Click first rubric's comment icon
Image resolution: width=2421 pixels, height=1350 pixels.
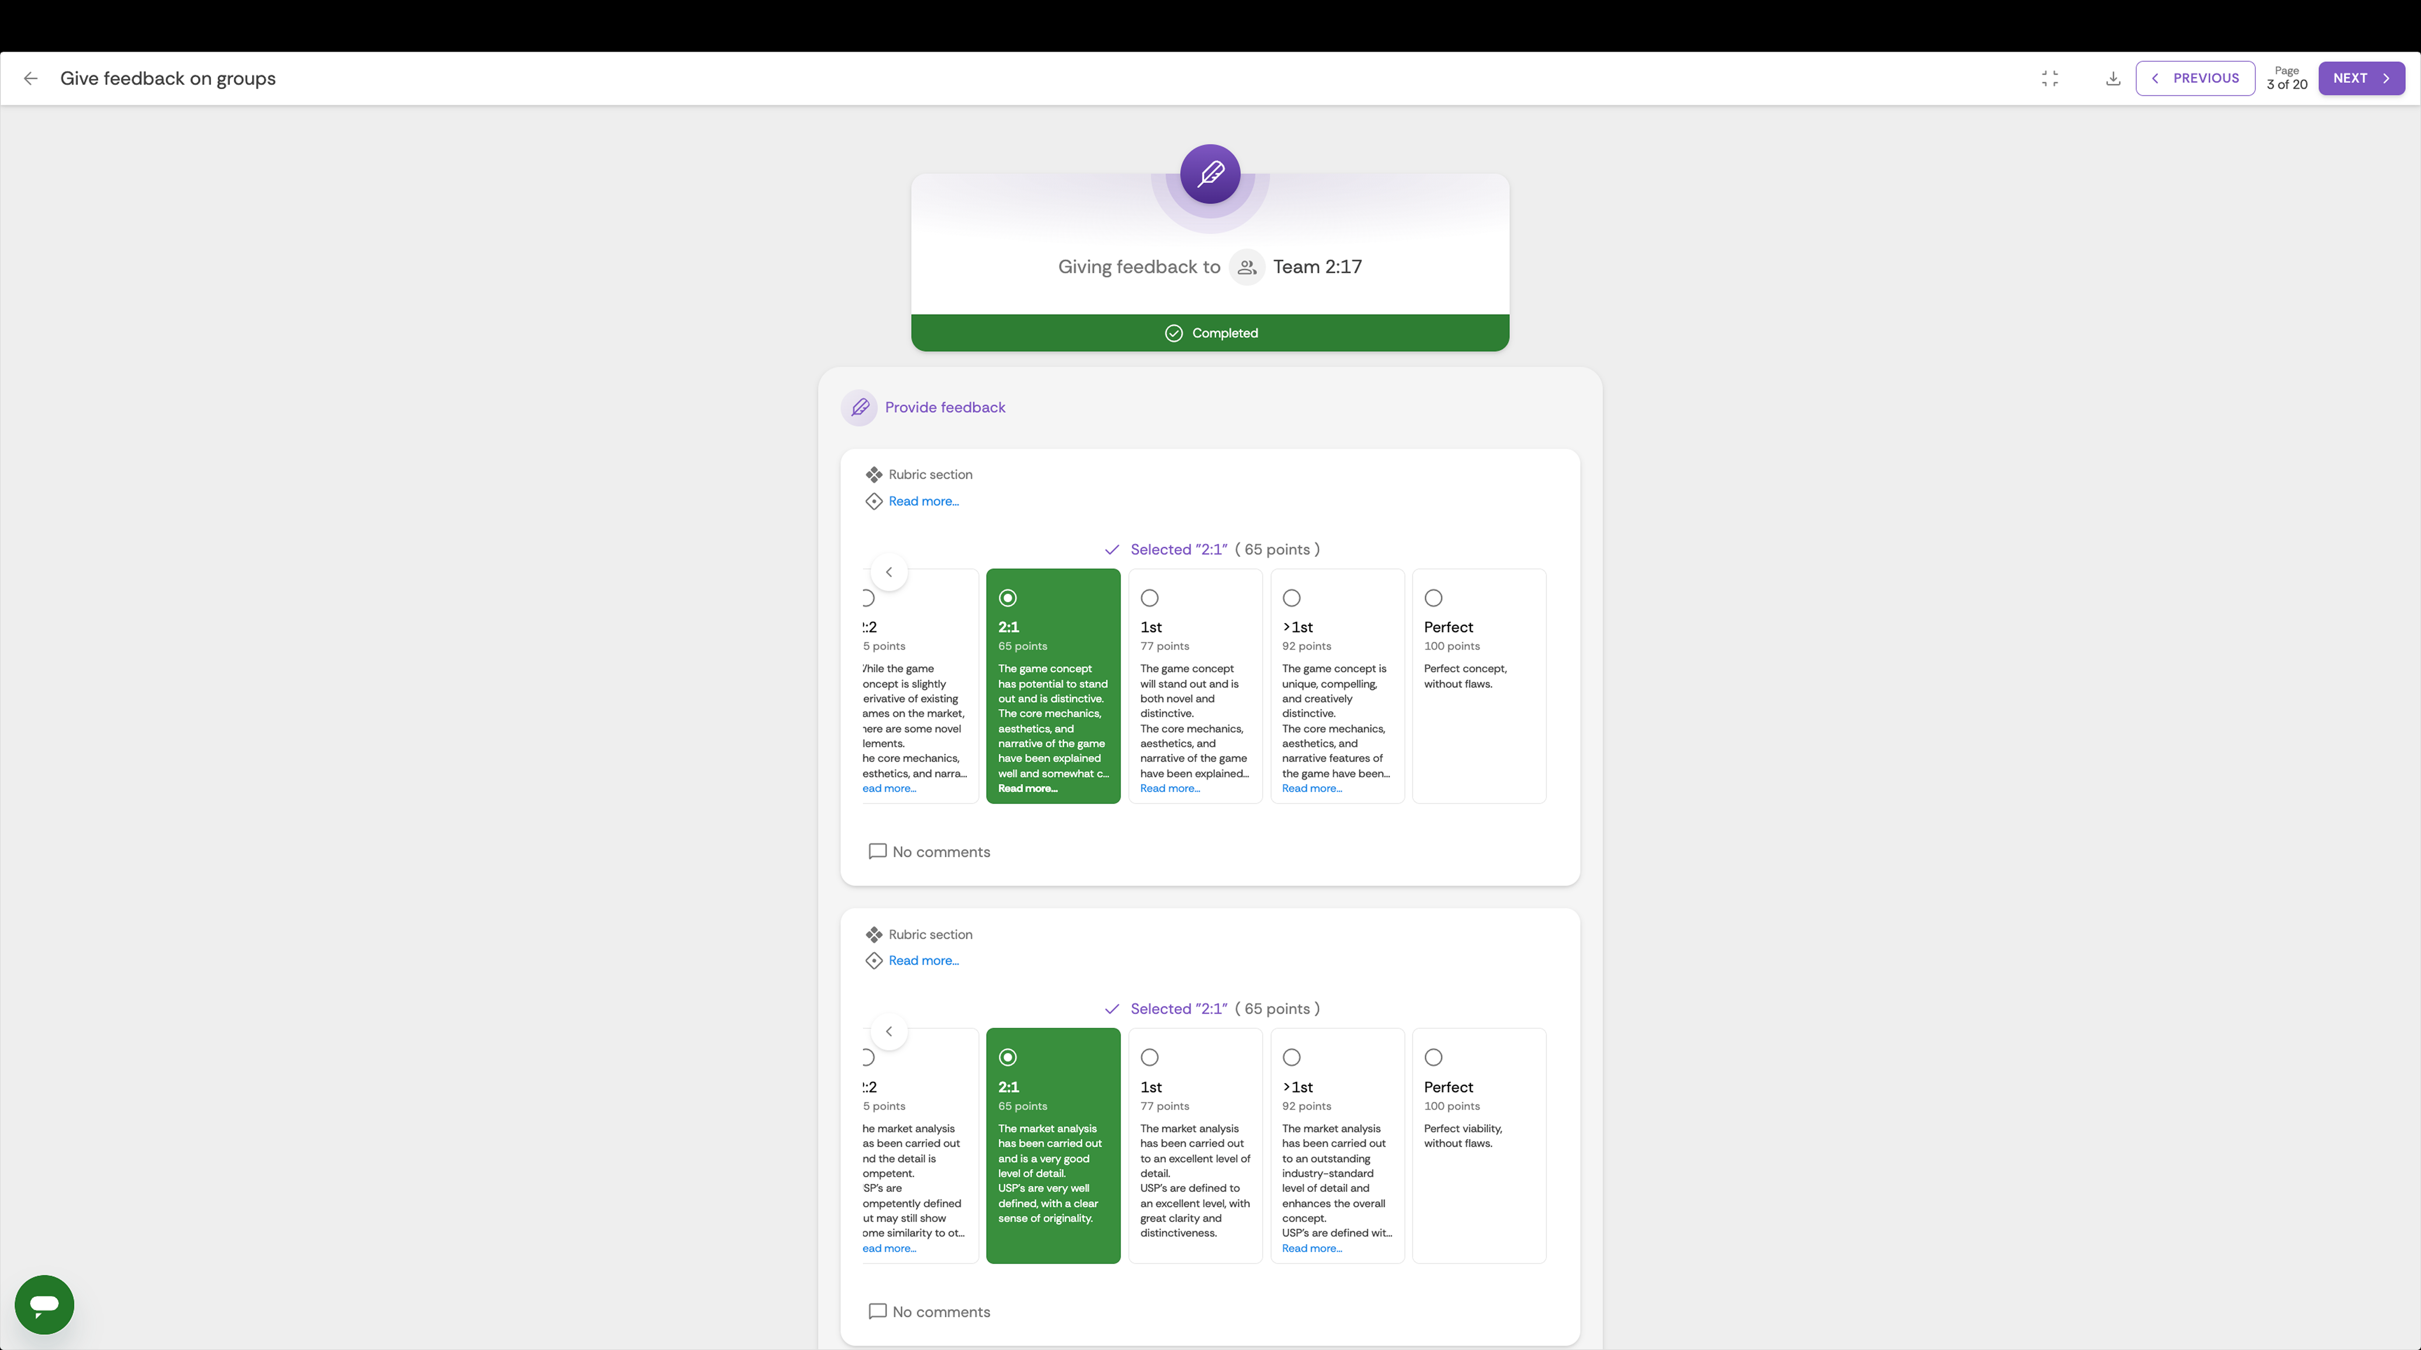click(877, 851)
